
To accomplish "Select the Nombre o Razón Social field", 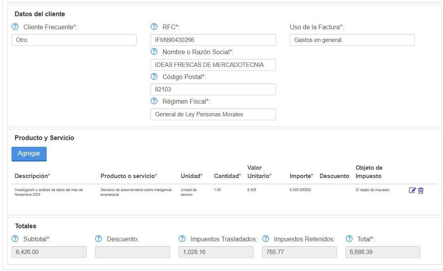I will [213, 65].
